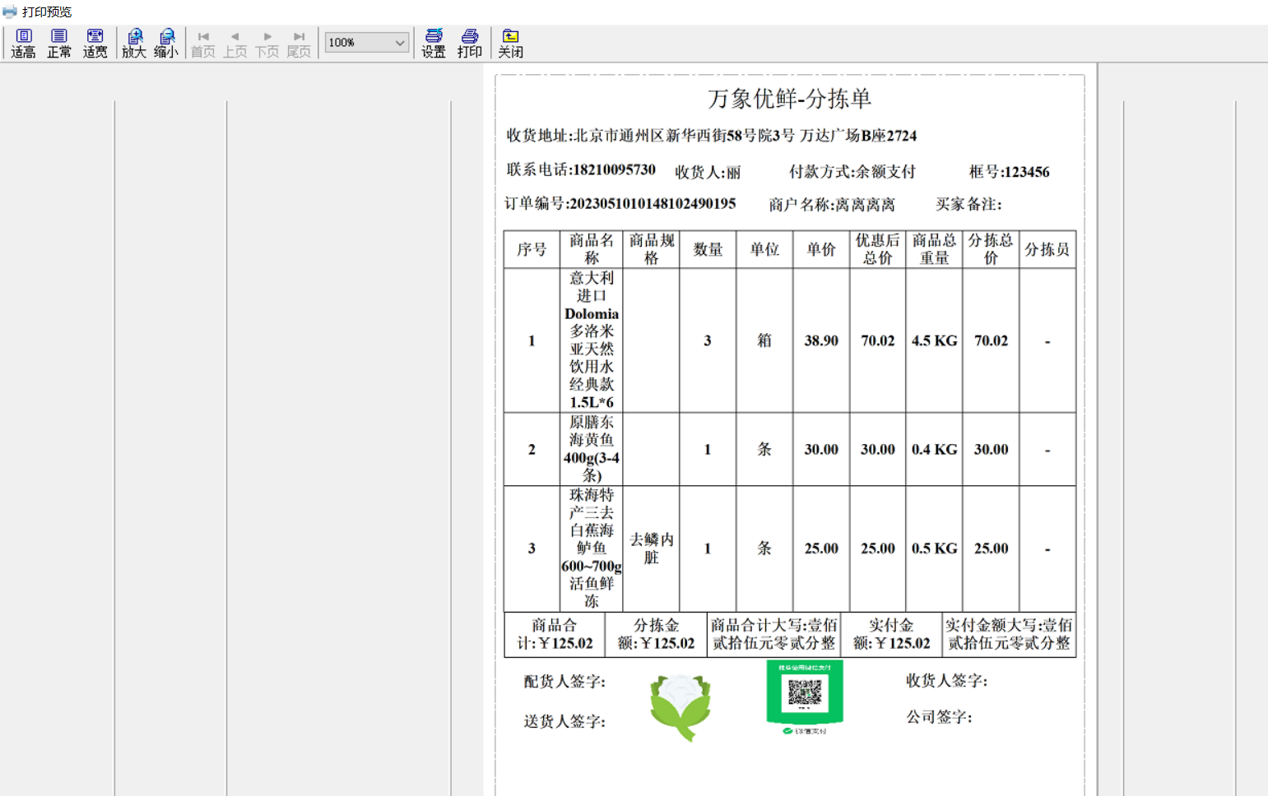Go to 上页 previous page
This screenshot has width=1268, height=796.
235,44
